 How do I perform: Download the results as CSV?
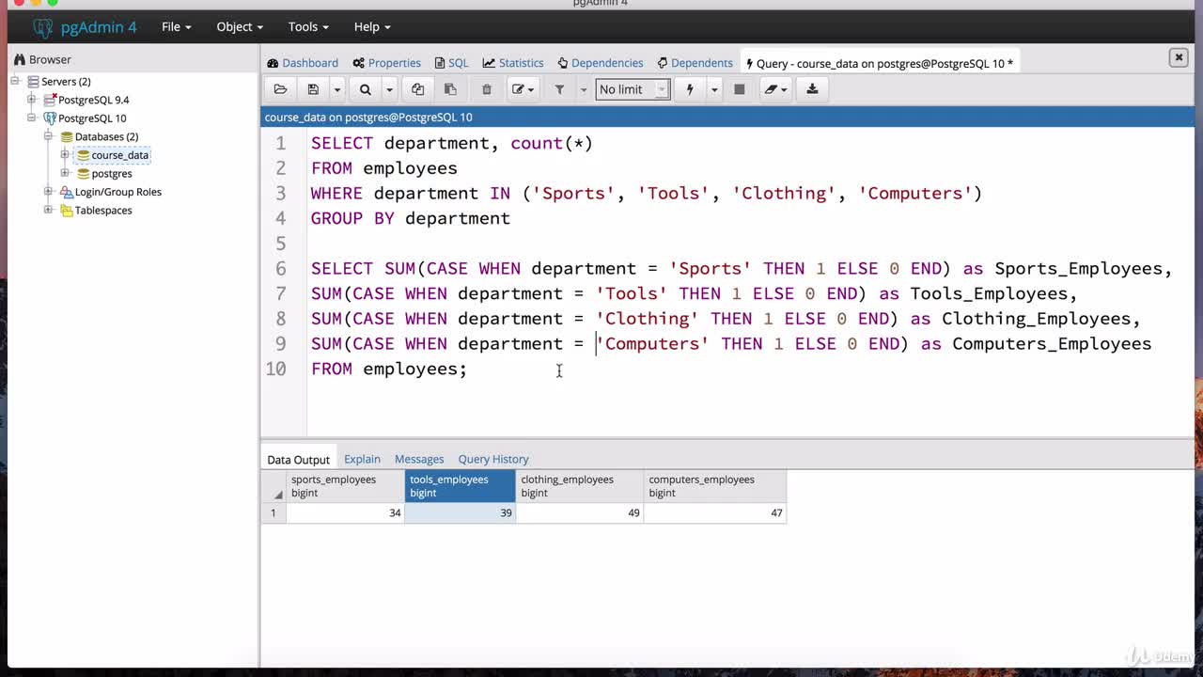812,89
